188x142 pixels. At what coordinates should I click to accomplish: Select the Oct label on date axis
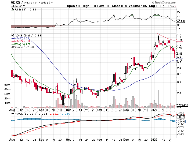69,110
